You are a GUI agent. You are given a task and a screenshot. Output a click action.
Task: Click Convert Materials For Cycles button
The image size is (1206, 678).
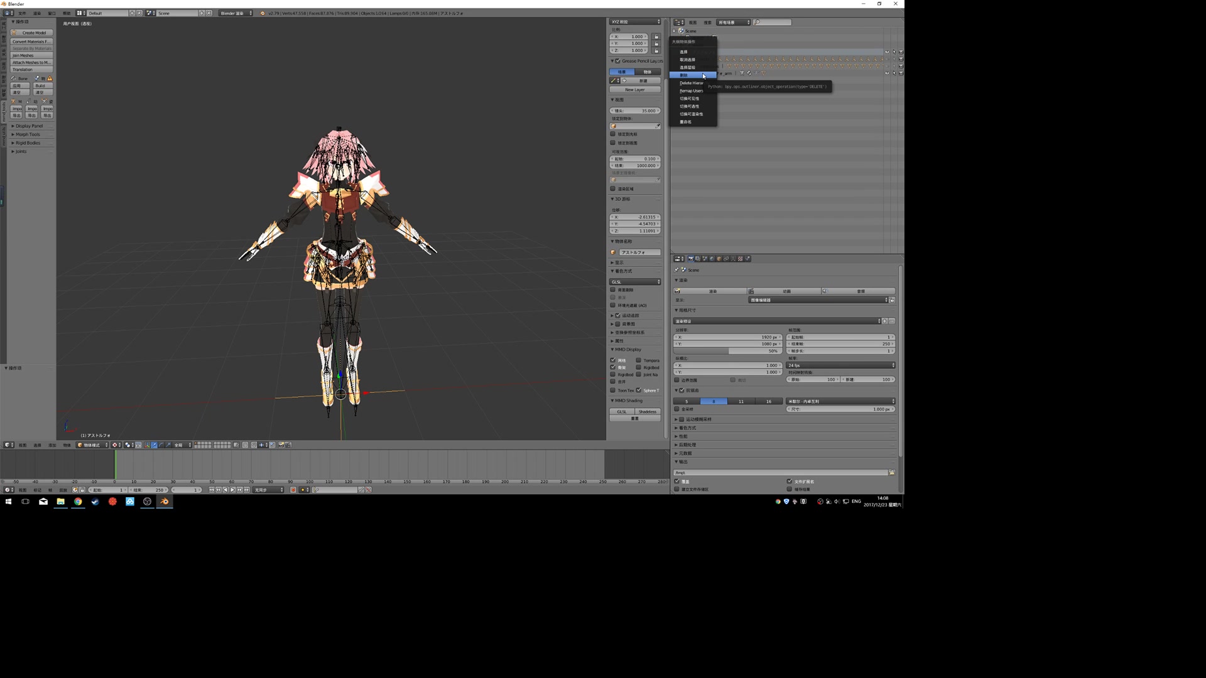coord(31,41)
